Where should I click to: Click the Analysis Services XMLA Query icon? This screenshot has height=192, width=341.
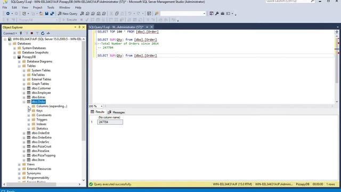click(99, 13)
